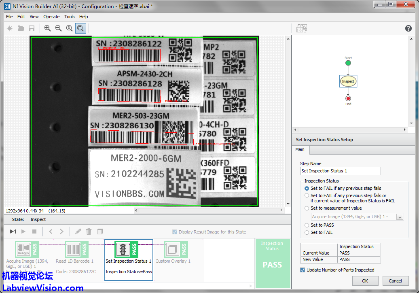This screenshot has width=419, height=293.
Task: Set zoom to 1:1 magnifier icon
Action: click(70, 28)
